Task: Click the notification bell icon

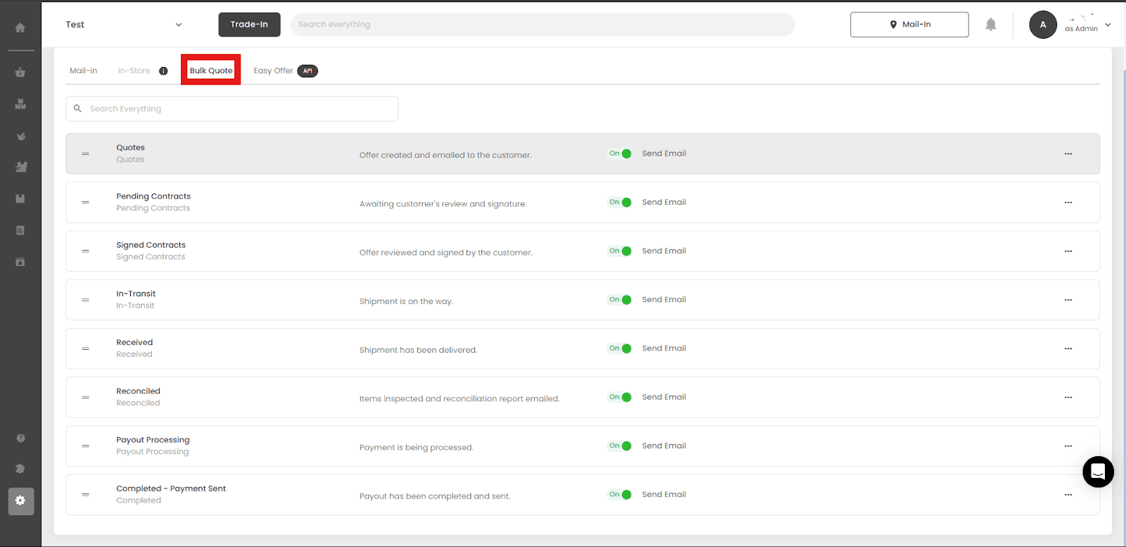Action: [991, 25]
